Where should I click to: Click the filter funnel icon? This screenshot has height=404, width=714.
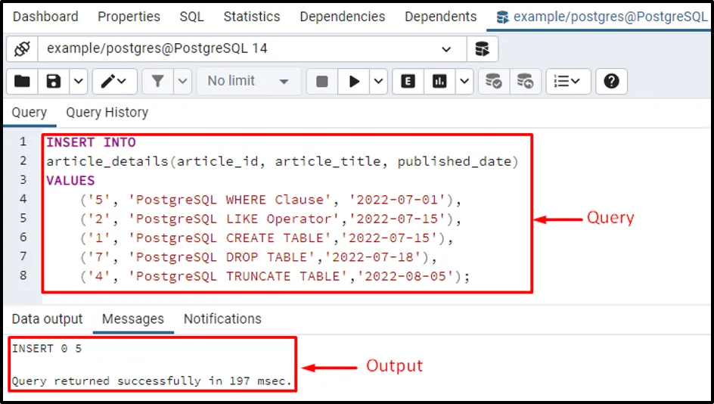coord(157,82)
